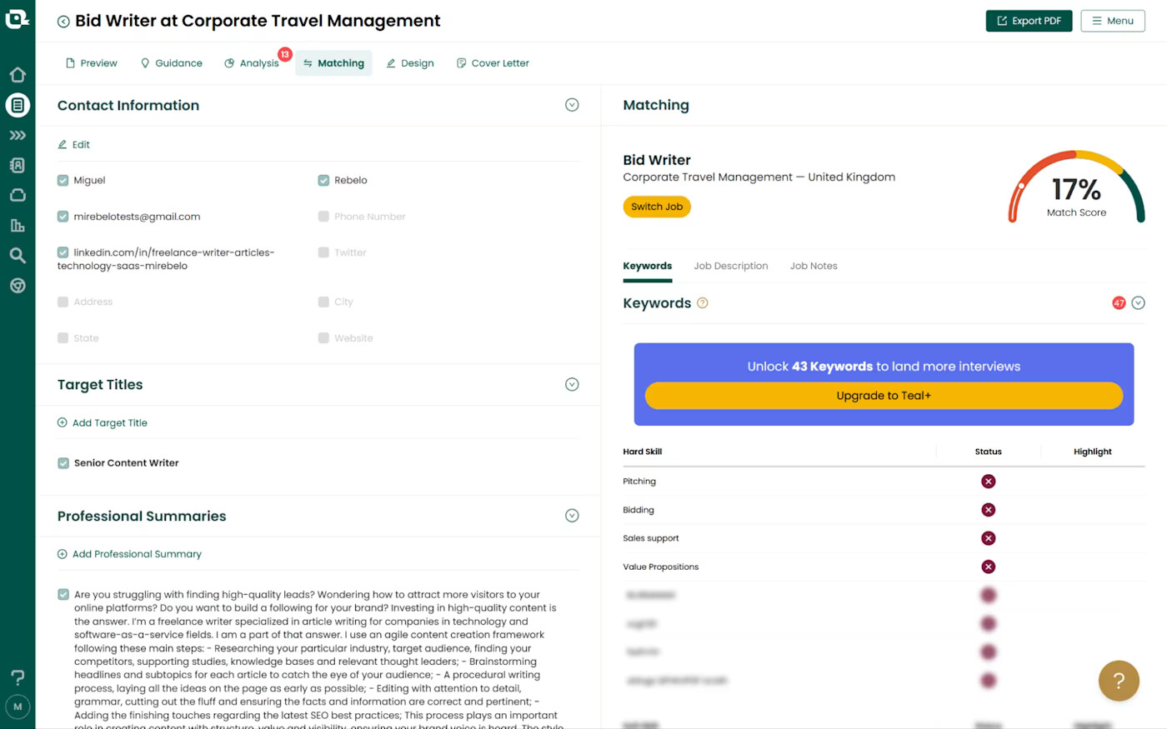
Task: Click the Keywords info question icon
Action: [703, 303]
